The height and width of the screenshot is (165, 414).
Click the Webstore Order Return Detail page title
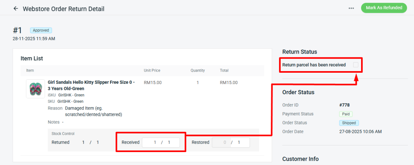click(64, 9)
